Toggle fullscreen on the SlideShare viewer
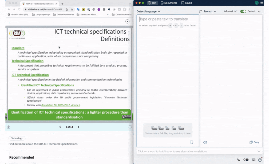Image resolution: width=269 pixels, height=164 pixels. coord(130,127)
